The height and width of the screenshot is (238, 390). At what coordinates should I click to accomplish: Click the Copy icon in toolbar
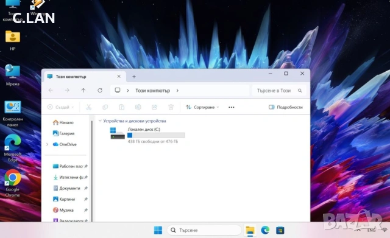(105, 107)
